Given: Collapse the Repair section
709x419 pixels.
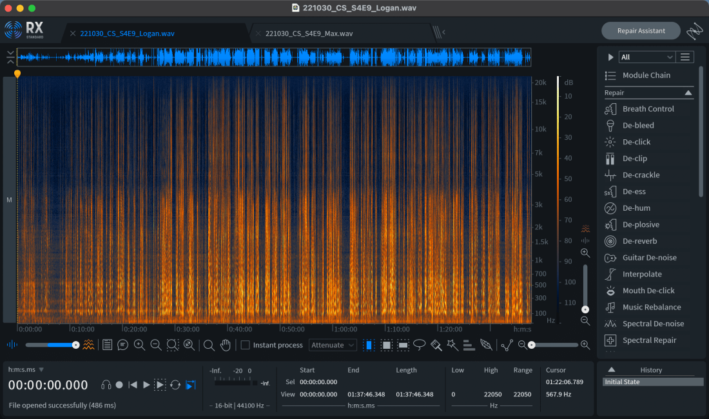Looking at the screenshot, I should tap(688, 93).
